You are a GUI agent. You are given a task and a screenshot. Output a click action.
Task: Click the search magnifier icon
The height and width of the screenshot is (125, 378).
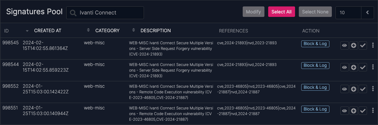[73, 13]
